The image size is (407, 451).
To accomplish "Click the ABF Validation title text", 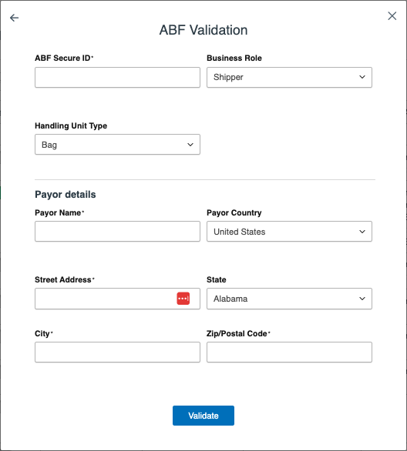I will click(203, 30).
